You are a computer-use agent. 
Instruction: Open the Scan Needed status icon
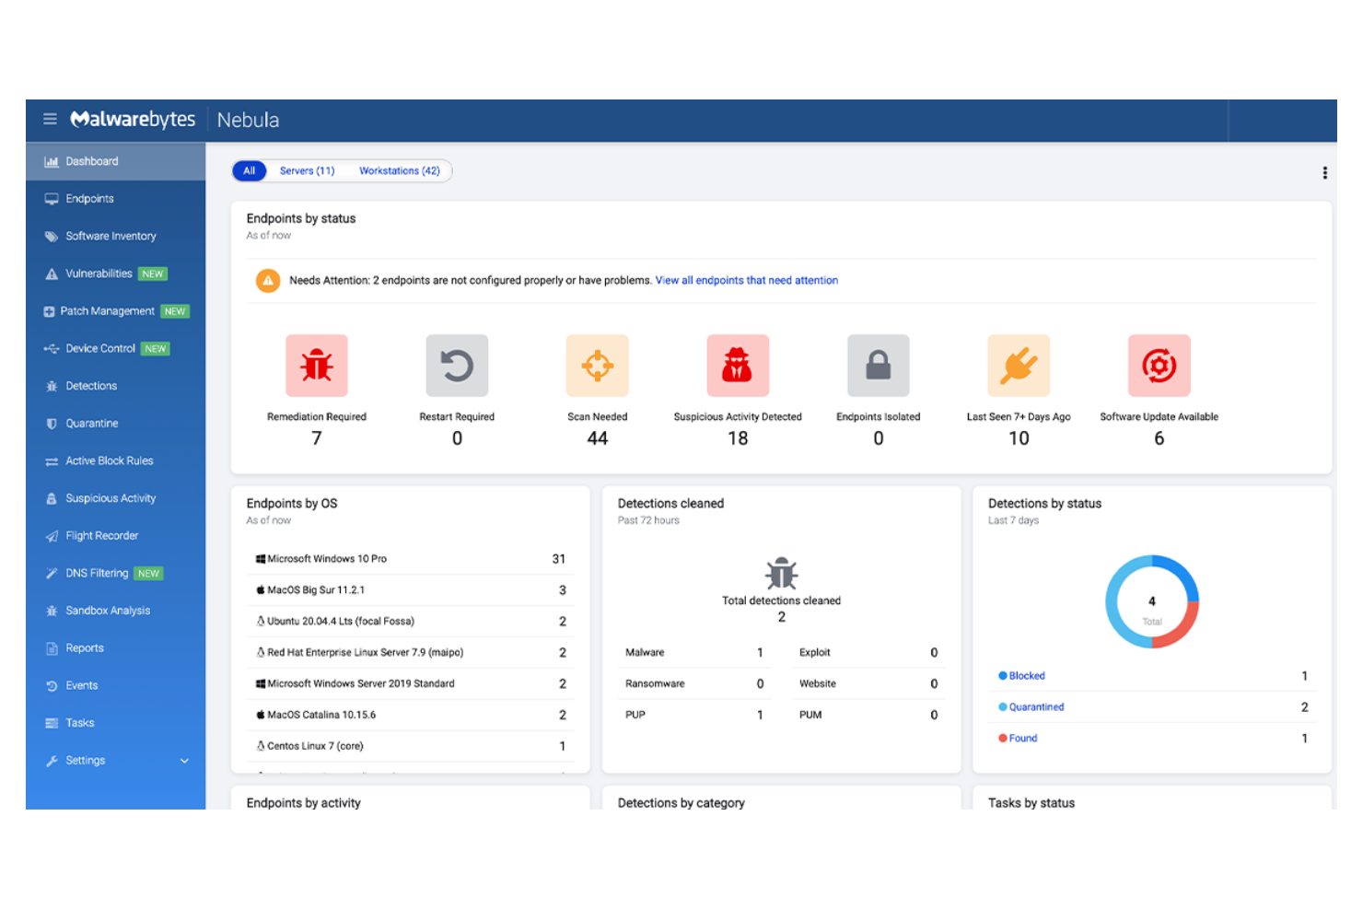coord(597,365)
